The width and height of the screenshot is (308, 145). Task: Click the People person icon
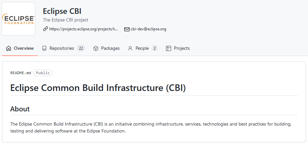pyautogui.click(x=130, y=48)
